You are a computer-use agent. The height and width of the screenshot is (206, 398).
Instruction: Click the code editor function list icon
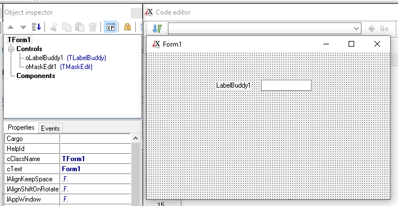(157, 29)
